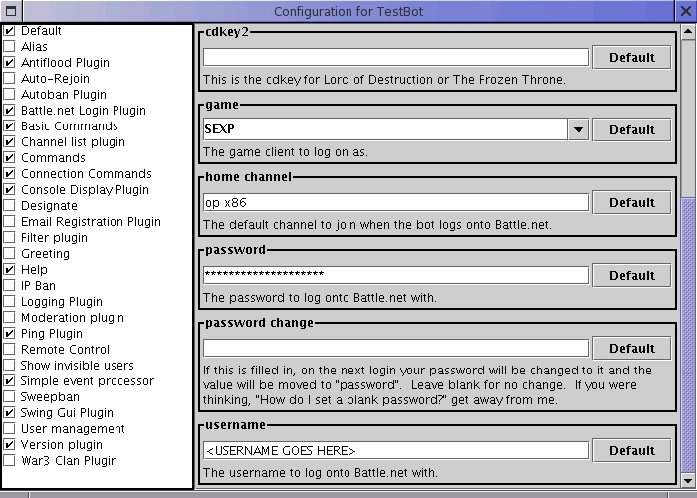Click the Default button beside username
The width and height of the screenshot is (697, 498).
coord(631,451)
